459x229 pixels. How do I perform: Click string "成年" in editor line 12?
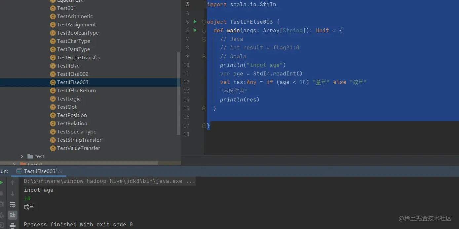[358, 82]
